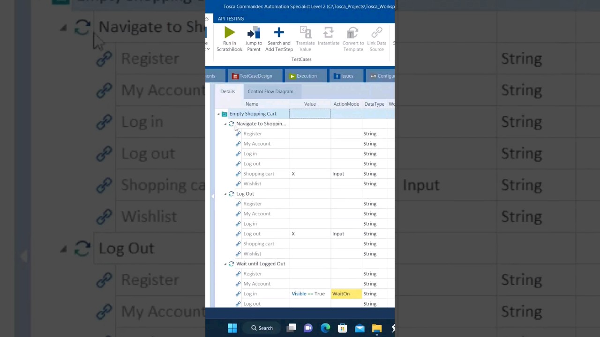Image resolution: width=600 pixels, height=337 pixels.
Task: Switch to the Control Flow Diagram tab
Action: 270,92
